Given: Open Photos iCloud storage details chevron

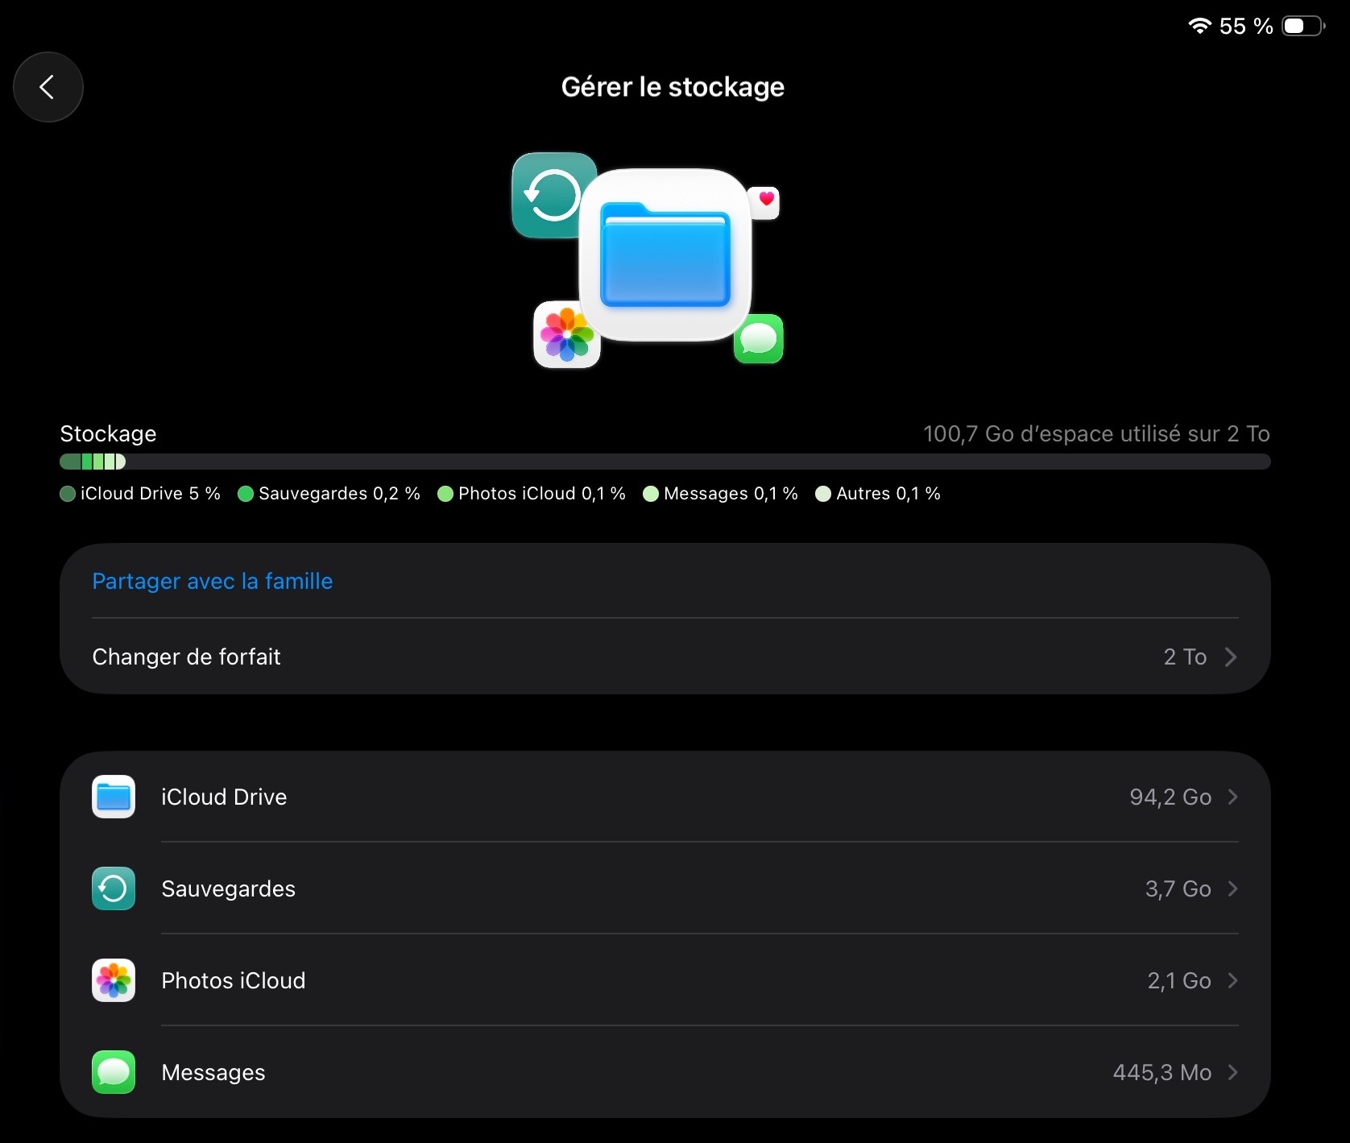Looking at the screenshot, I should (1232, 980).
